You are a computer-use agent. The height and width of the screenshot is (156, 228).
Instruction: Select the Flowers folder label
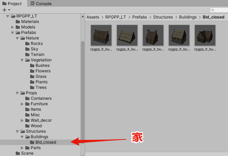click(x=43, y=71)
